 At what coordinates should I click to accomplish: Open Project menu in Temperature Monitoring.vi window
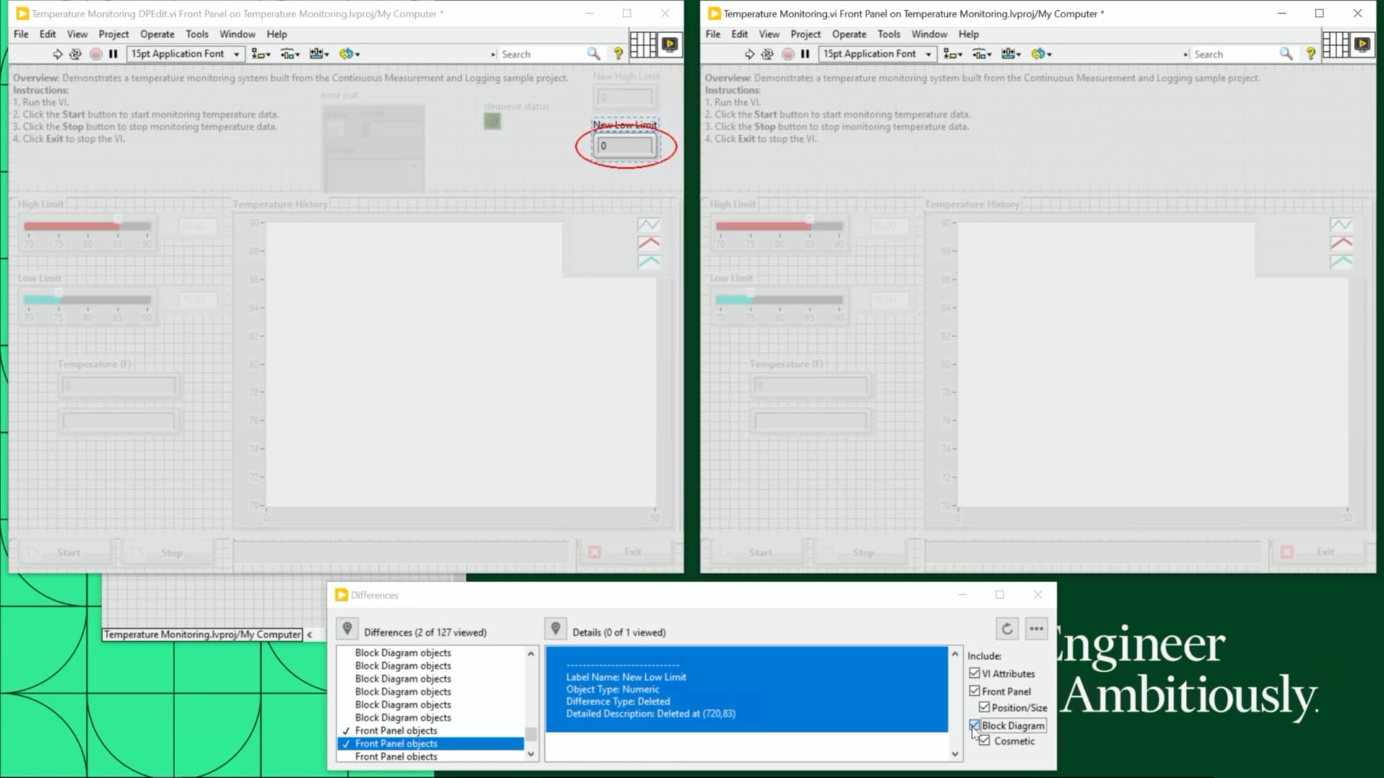805,34
